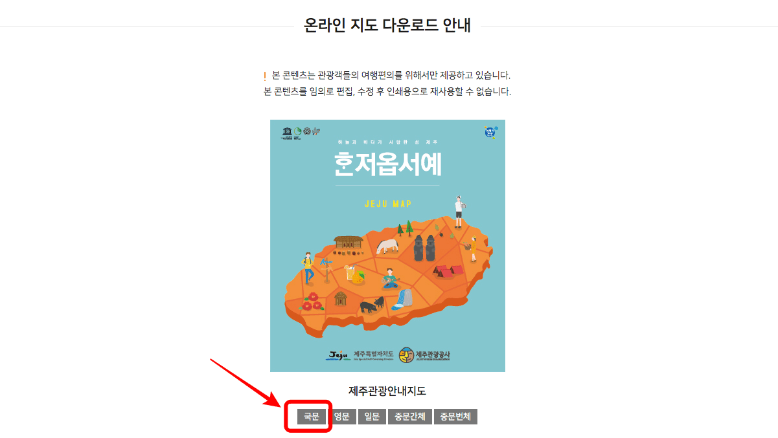
Task: Click the dol hareubang stone statues illustration
Action: (424, 248)
